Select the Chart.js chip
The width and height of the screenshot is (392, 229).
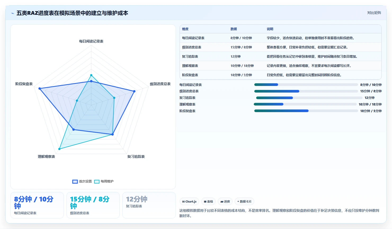pos(189,201)
